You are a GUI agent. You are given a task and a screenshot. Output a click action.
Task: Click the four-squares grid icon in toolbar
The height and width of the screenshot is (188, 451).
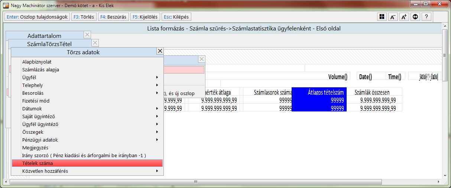click(x=382, y=17)
